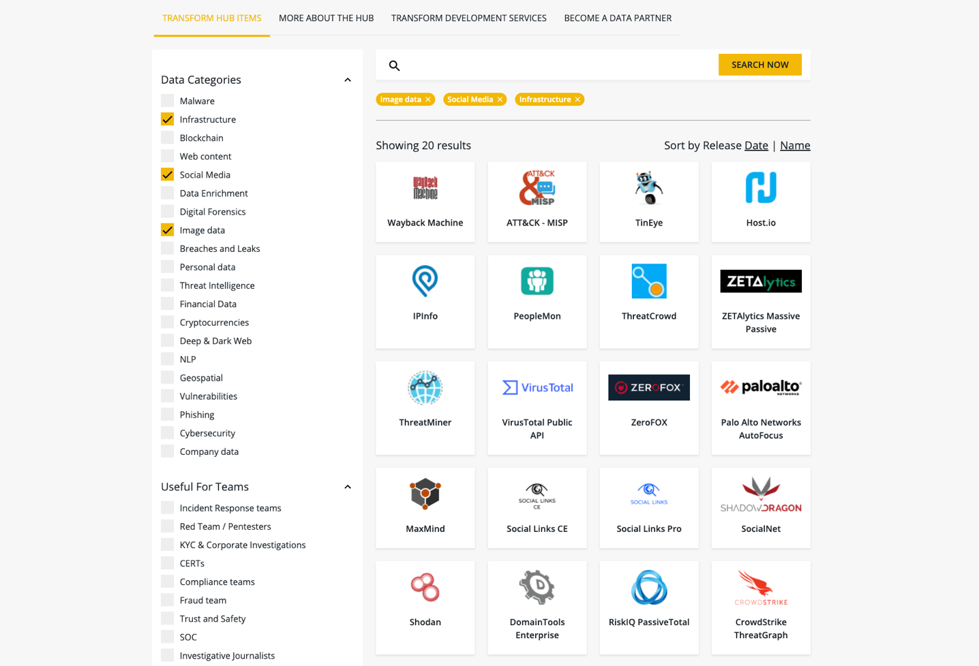This screenshot has width=979, height=666.
Task: Open the CrowdStrike falcon logo
Action: coord(761,588)
